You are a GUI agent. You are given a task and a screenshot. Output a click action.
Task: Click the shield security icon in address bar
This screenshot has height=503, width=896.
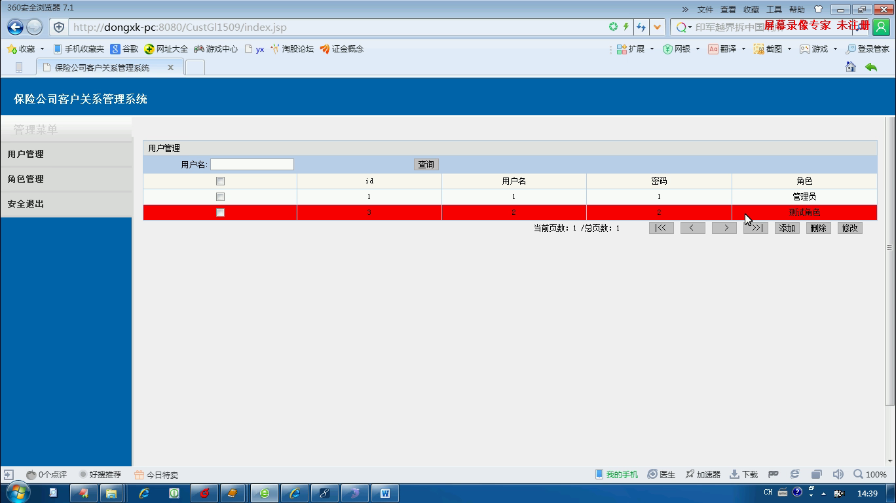59,27
